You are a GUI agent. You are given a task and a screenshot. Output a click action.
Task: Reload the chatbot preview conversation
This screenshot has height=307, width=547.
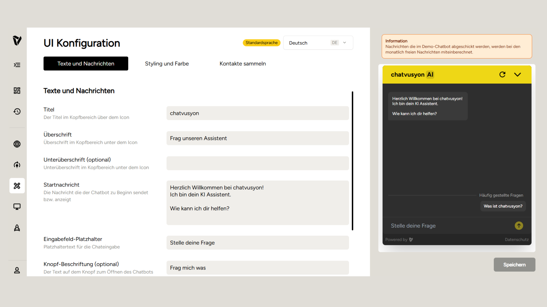[x=502, y=74]
